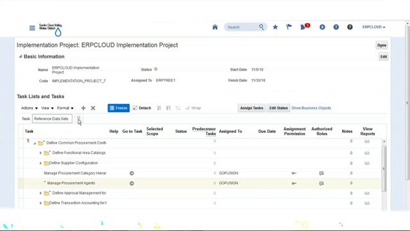Expand Define Functional Area Catalogs folder

40,153
